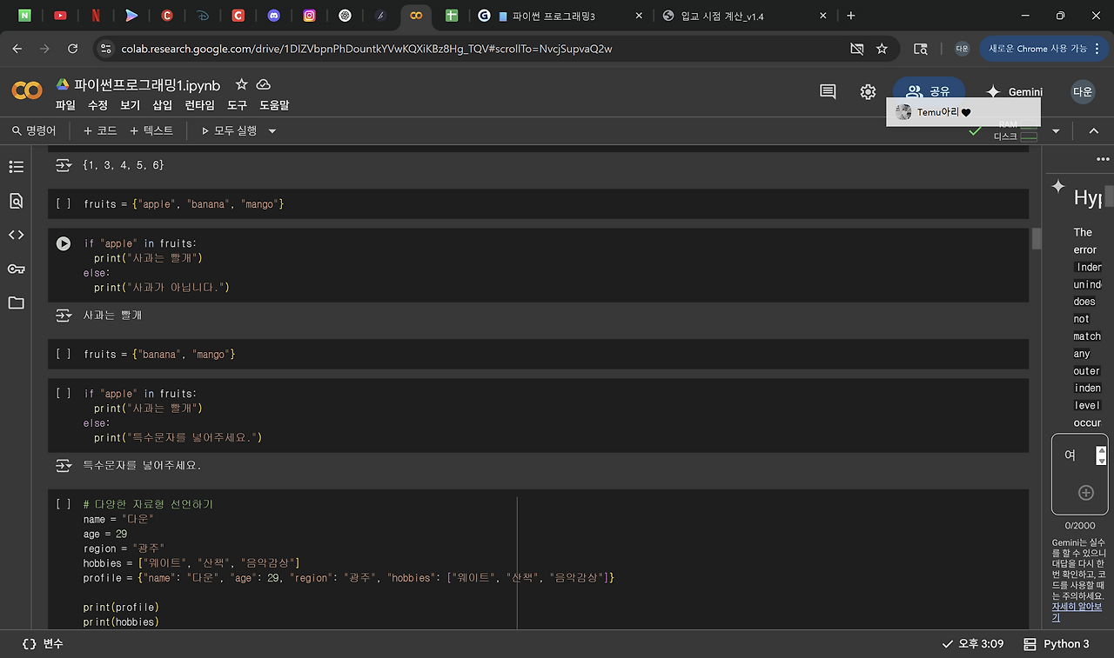Check the cloud save status icon

click(x=263, y=84)
